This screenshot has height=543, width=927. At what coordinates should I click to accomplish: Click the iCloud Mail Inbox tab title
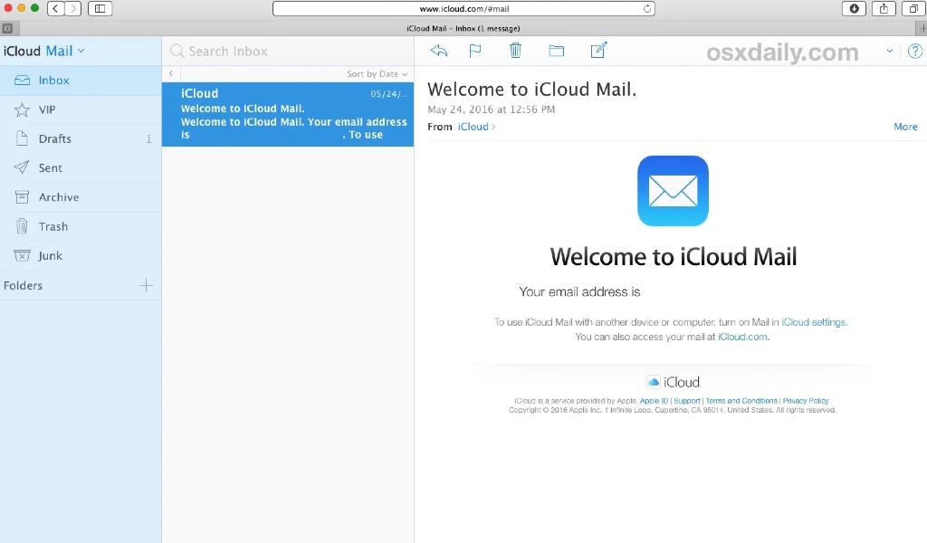tap(463, 28)
